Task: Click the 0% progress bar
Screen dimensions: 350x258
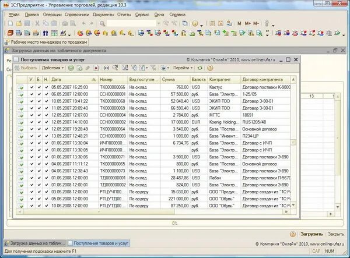Action: point(175,223)
